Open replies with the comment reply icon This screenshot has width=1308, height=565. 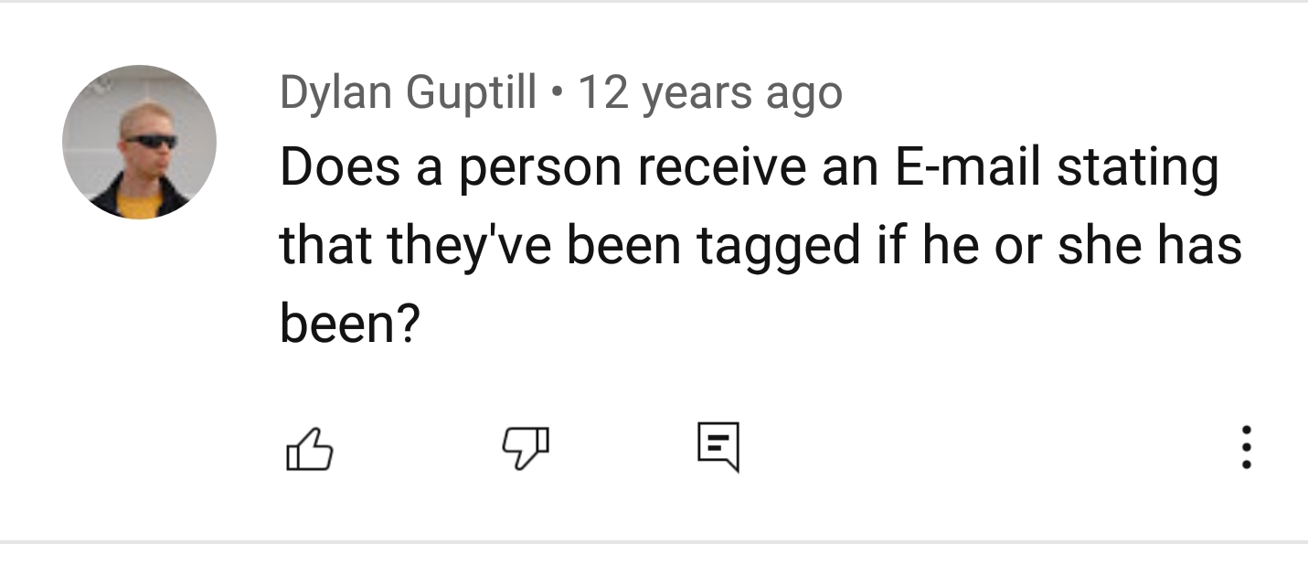[718, 447]
